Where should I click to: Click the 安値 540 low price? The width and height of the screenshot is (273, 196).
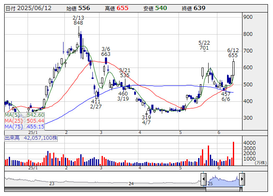coord(155,8)
